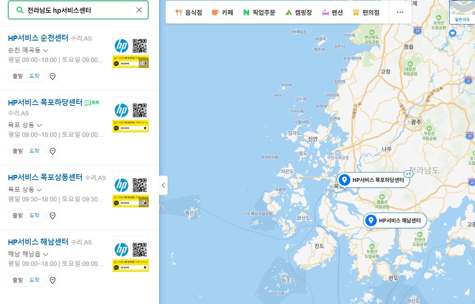Click the 내장산 국립공원 park icon
Screen dimensions: 475x304
click(410, 64)
